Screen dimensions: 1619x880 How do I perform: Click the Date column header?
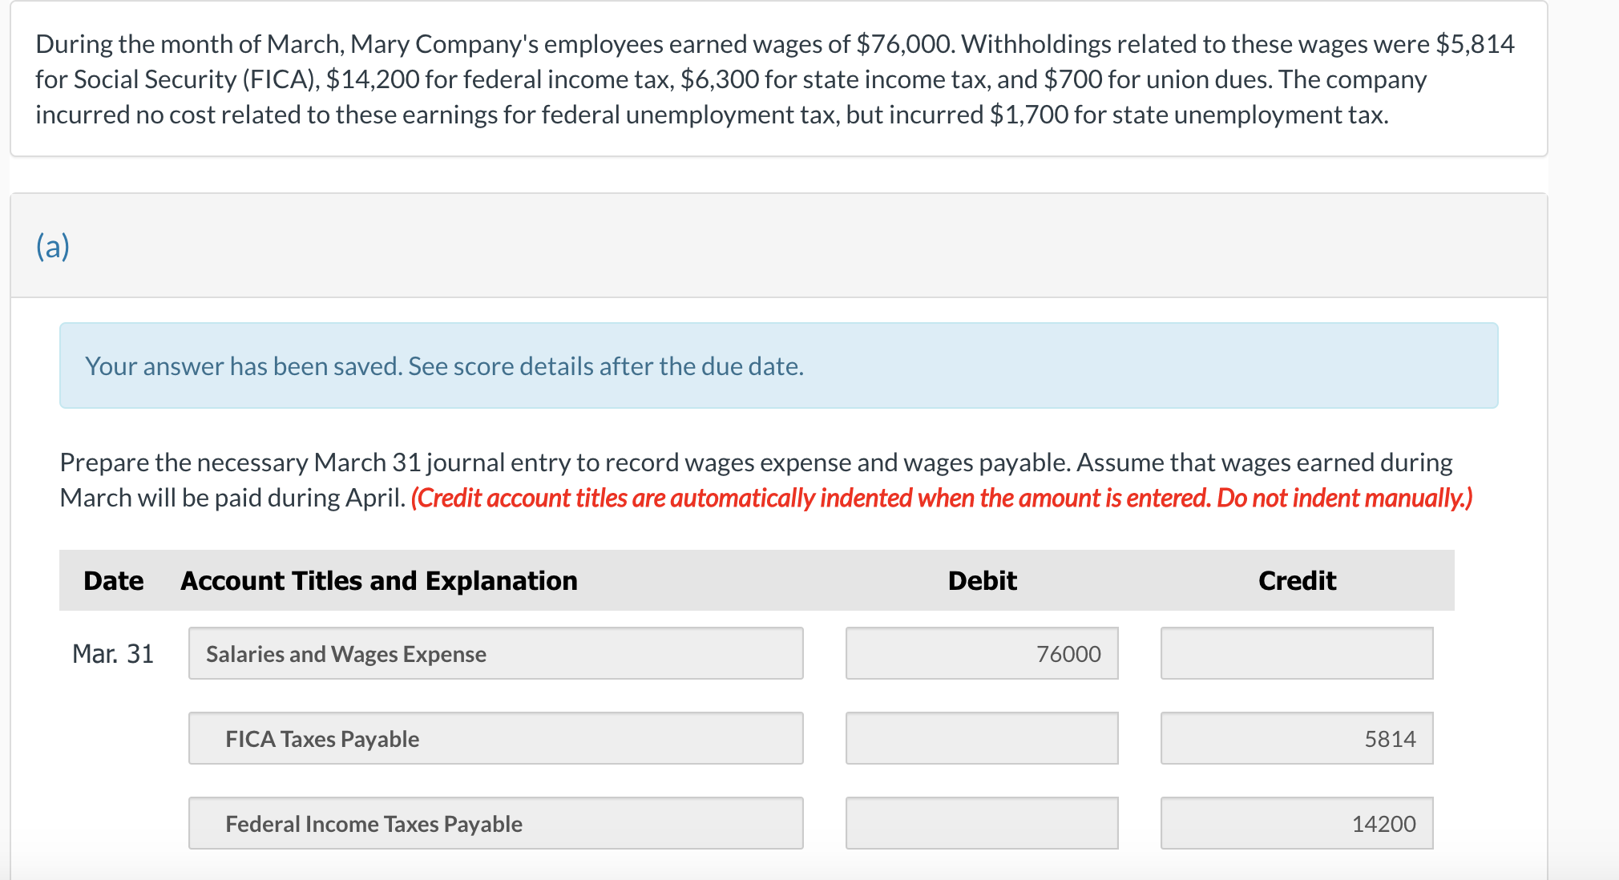[x=112, y=579]
